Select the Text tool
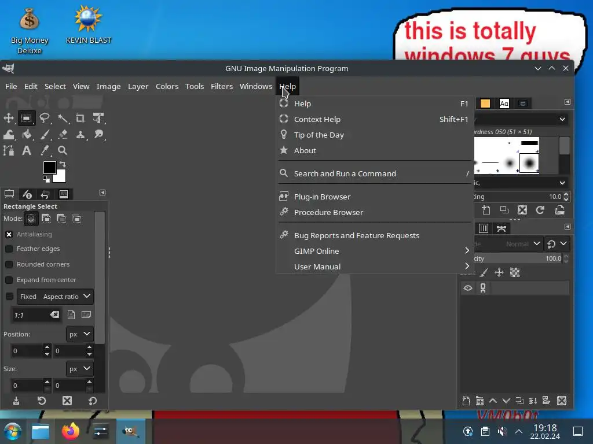Image resolution: width=593 pixels, height=444 pixels. [27, 151]
